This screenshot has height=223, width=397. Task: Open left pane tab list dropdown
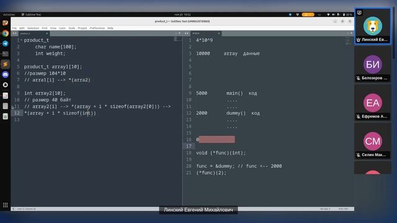pyautogui.click(x=179, y=33)
